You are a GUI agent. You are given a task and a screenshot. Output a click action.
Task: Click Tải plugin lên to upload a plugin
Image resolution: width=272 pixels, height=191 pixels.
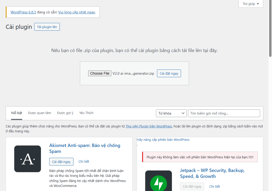point(47,27)
